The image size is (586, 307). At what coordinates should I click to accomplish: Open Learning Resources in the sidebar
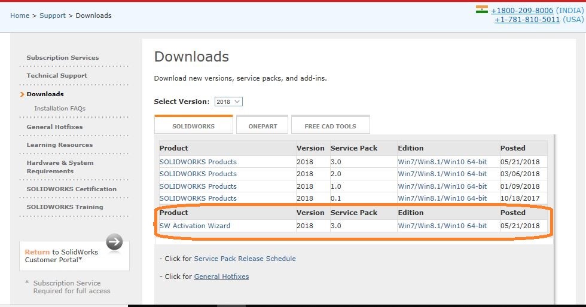pyautogui.click(x=60, y=145)
